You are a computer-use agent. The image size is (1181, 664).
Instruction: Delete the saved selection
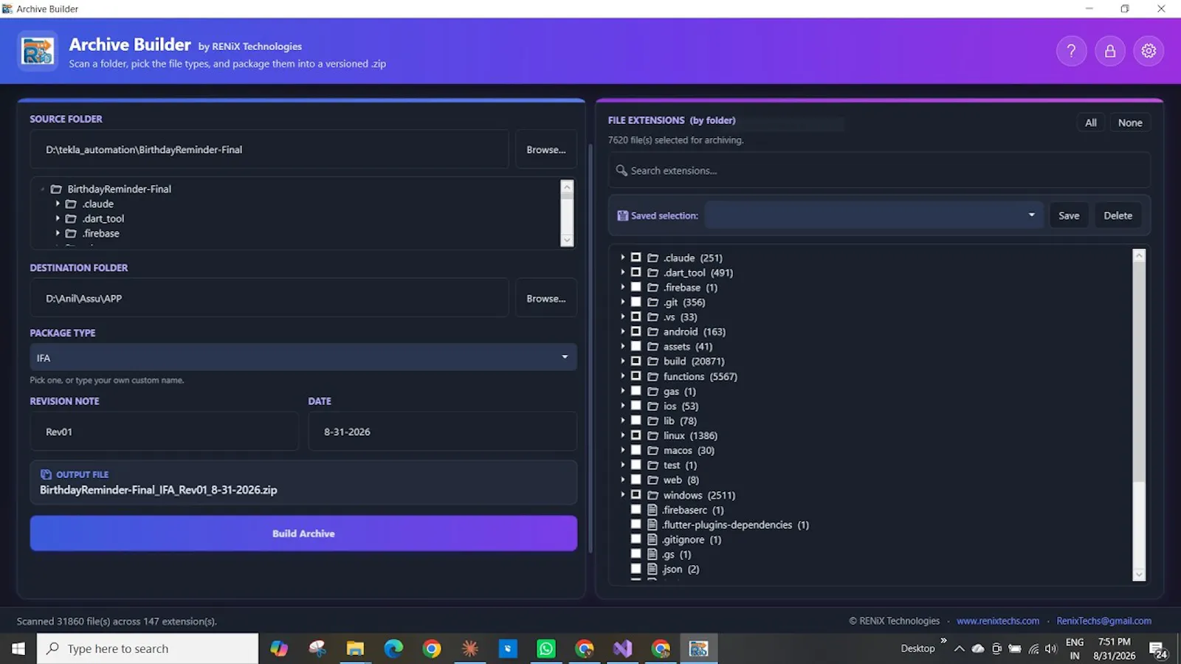point(1118,215)
